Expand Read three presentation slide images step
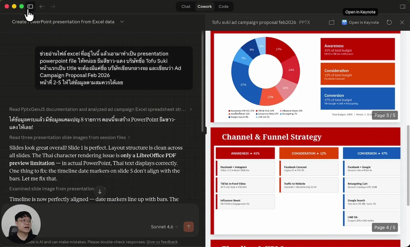Image resolution: width=410 pixels, height=247 pixels. coord(70,137)
